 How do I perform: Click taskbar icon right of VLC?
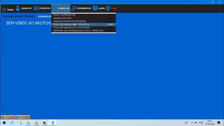point(44,123)
